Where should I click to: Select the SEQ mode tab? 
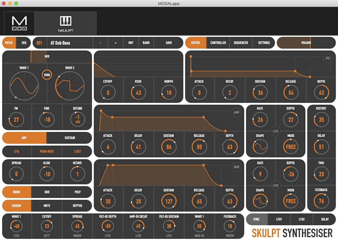click(24, 43)
